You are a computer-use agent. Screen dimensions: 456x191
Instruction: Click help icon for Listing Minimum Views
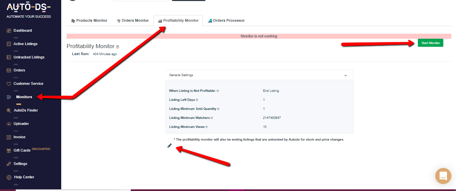click(x=206, y=127)
